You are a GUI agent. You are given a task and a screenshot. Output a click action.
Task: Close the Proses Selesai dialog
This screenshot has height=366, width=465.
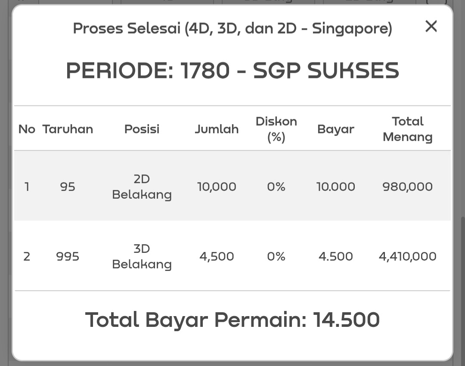(x=431, y=27)
